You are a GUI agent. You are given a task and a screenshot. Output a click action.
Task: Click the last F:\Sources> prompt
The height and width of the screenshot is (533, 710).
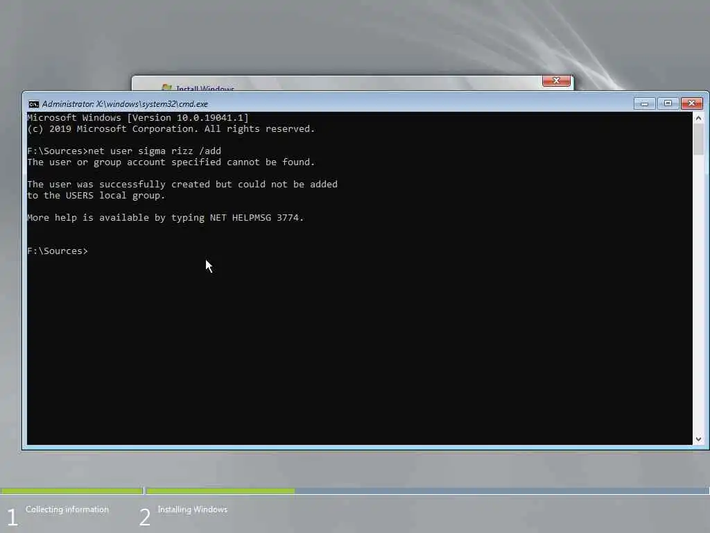[58, 251]
